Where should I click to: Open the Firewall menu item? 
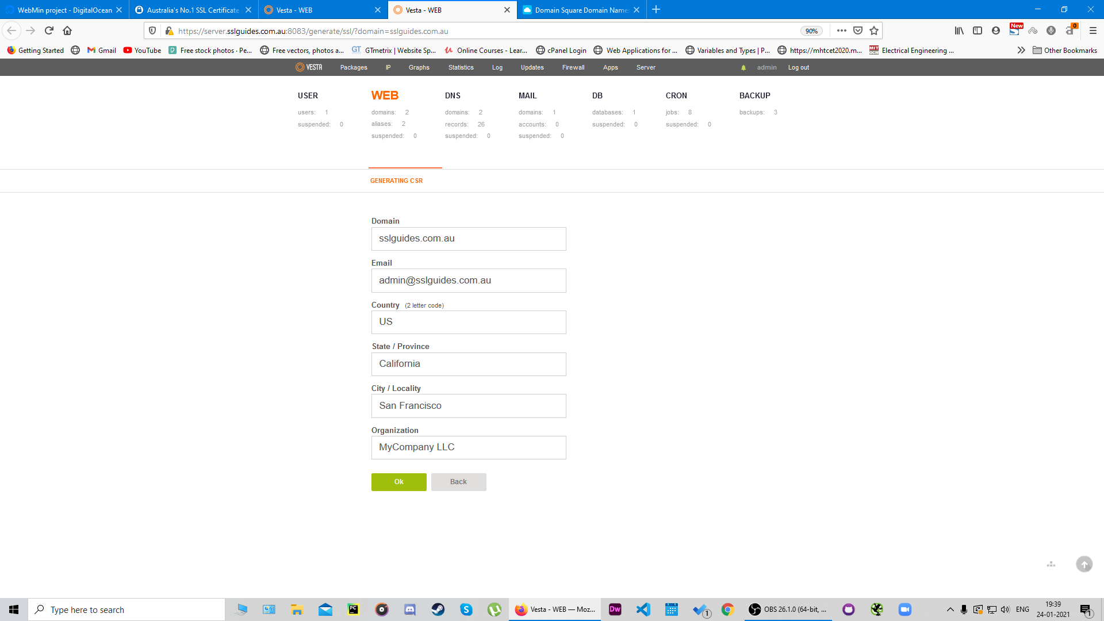tap(573, 67)
